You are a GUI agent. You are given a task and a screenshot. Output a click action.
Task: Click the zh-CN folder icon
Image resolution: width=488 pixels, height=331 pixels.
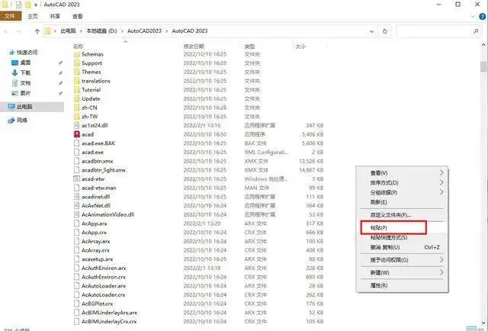click(x=77, y=108)
